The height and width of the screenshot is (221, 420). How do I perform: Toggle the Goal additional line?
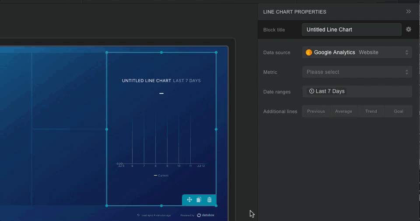pyautogui.click(x=399, y=111)
